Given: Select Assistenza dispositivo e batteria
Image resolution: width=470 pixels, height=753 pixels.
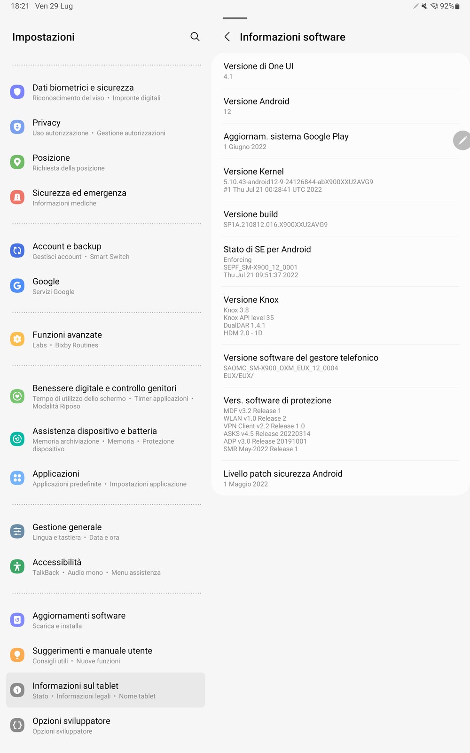Looking at the screenshot, I should [x=106, y=439].
